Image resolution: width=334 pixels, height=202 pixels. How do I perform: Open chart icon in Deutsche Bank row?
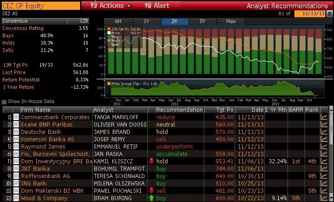324,132
